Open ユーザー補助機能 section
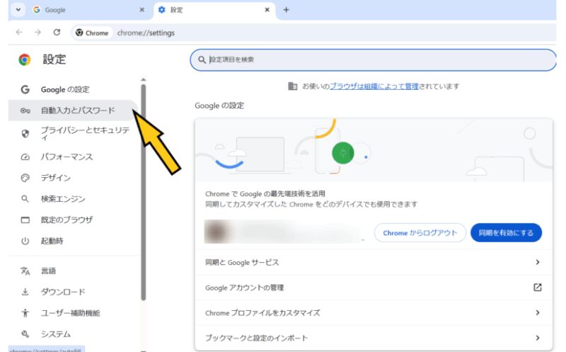Screen dimensions: 566x352 [x=74, y=312]
